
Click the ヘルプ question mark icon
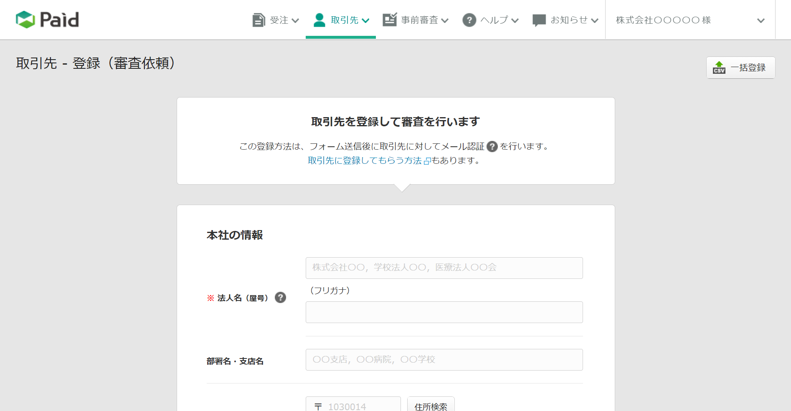click(469, 20)
